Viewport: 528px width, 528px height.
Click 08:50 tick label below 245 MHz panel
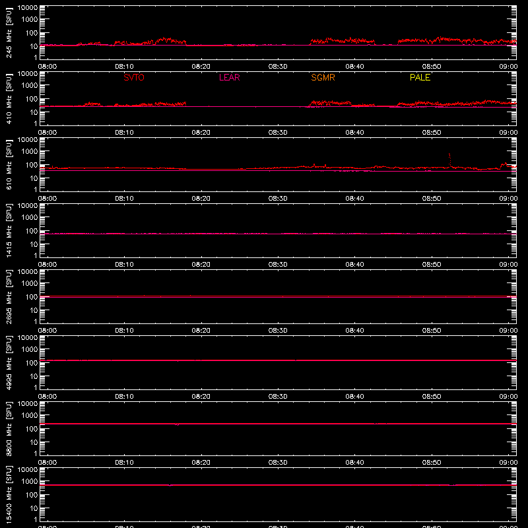tap(432, 67)
